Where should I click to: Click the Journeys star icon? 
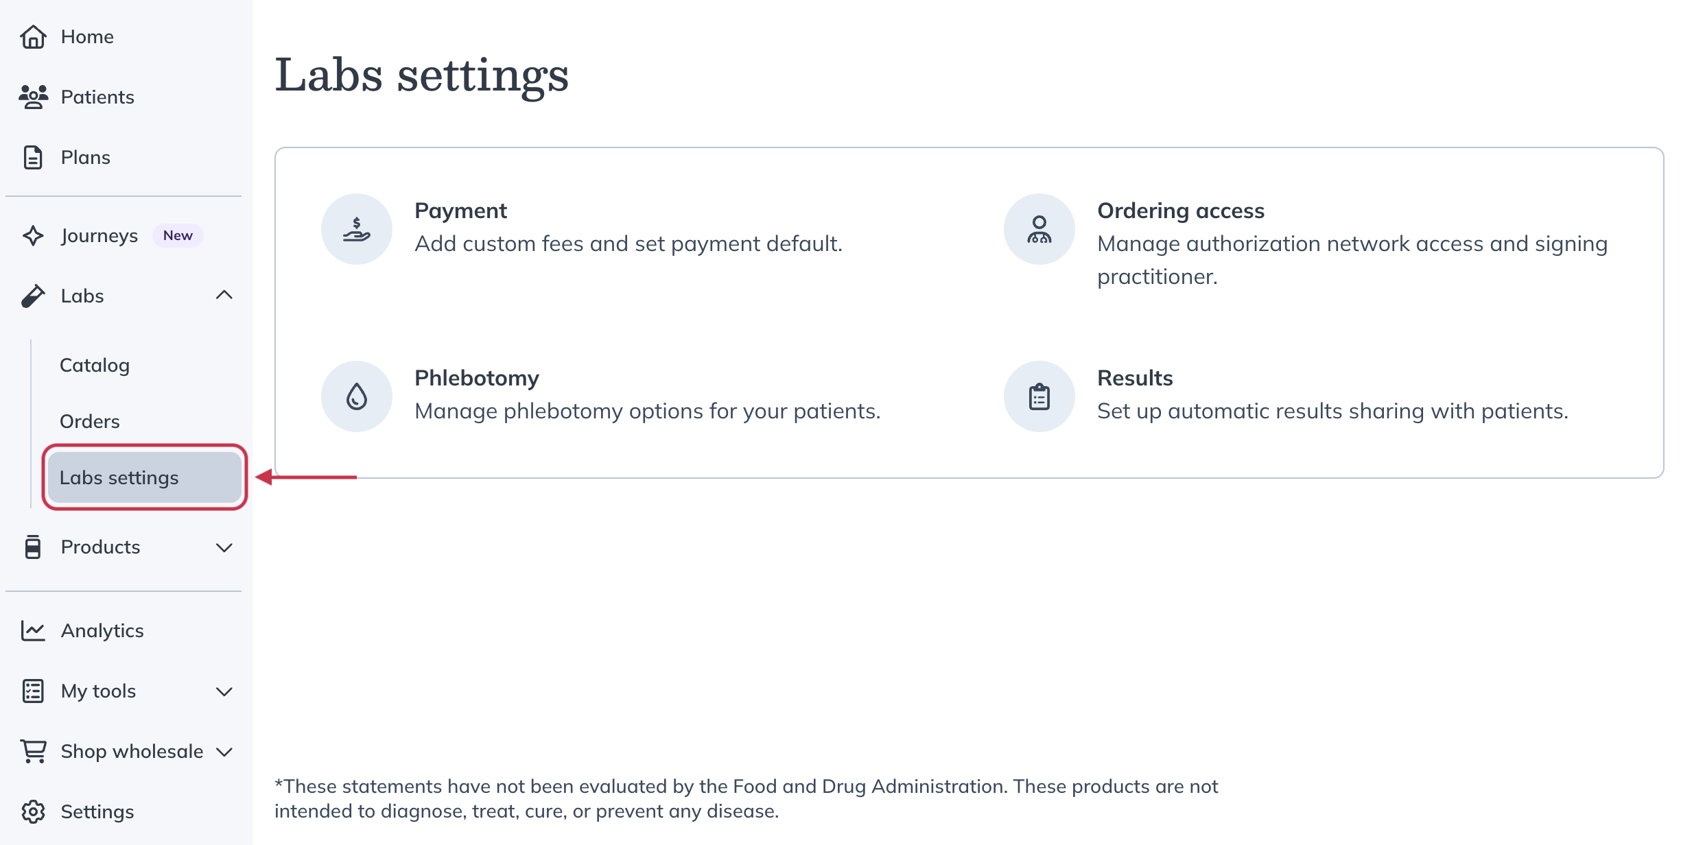(x=33, y=235)
